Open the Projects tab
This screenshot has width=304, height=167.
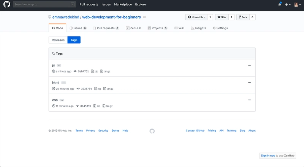pos(157,28)
